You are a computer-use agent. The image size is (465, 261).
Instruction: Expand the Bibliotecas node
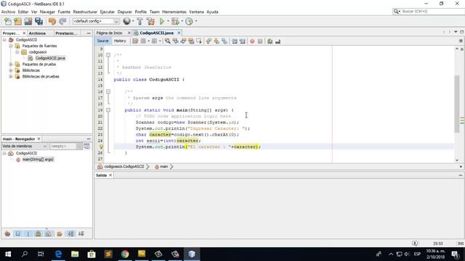tap(11, 70)
